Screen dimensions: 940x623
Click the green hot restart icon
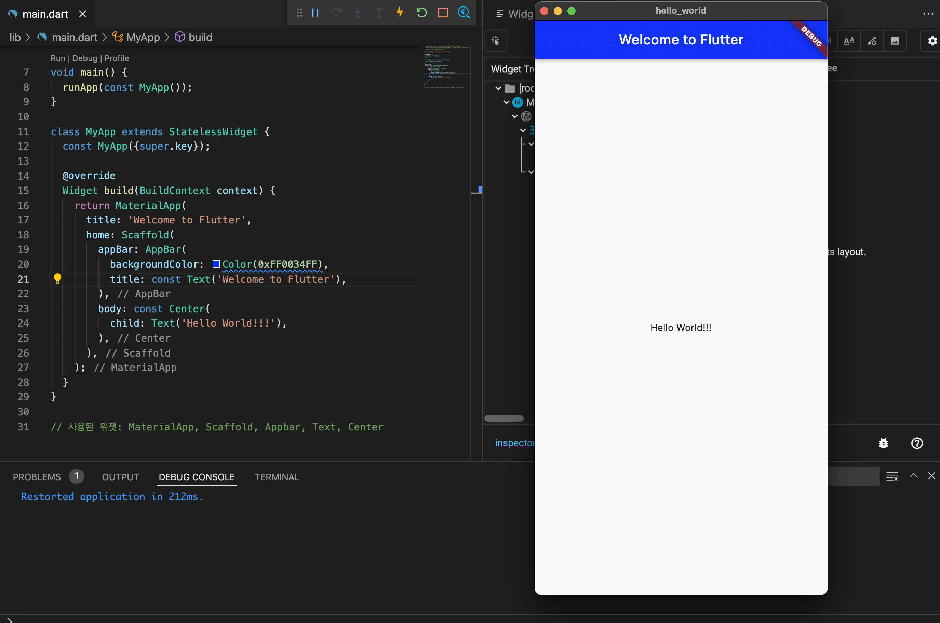[x=421, y=13]
